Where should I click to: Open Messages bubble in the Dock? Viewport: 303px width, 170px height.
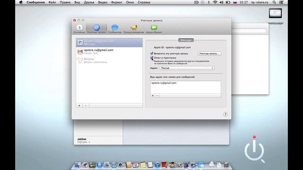click(201, 165)
